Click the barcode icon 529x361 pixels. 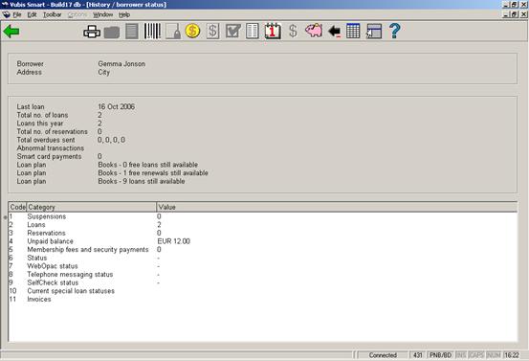click(x=152, y=32)
